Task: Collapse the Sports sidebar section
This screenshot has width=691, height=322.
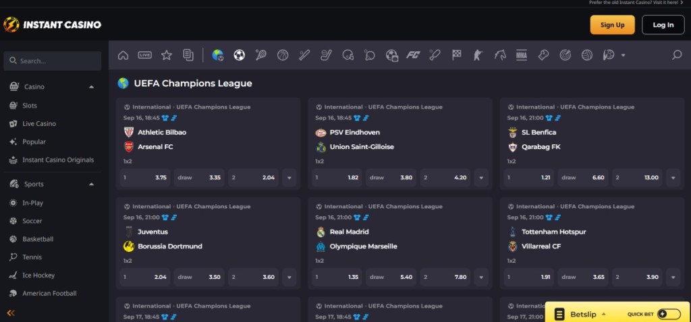Action: [91, 184]
